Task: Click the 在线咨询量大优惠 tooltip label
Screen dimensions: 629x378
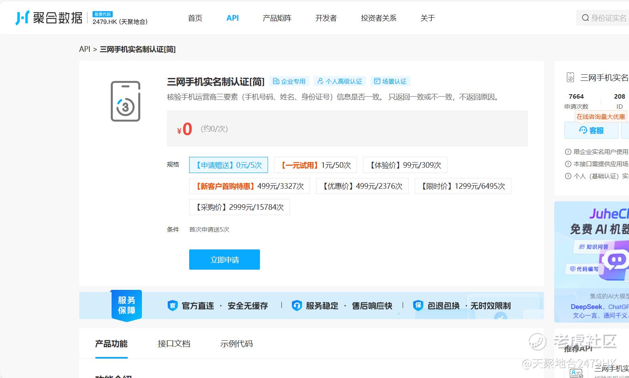Action: [601, 116]
